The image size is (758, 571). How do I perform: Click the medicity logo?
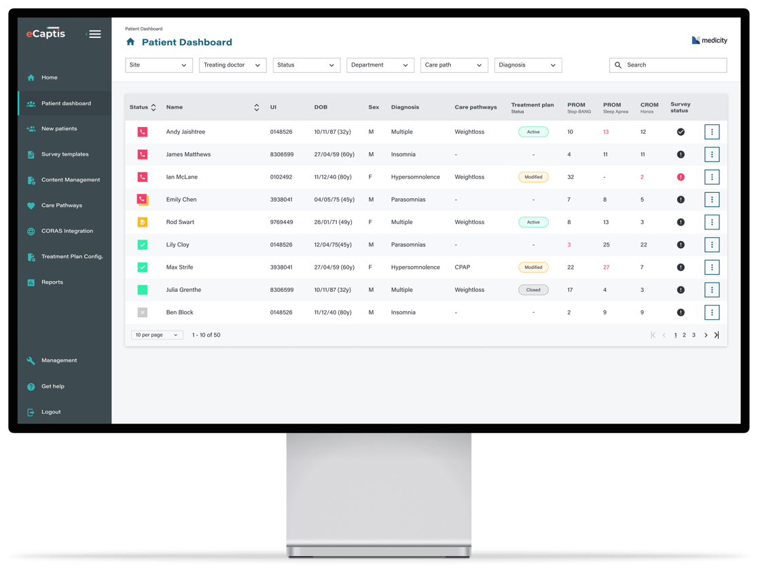(x=709, y=40)
